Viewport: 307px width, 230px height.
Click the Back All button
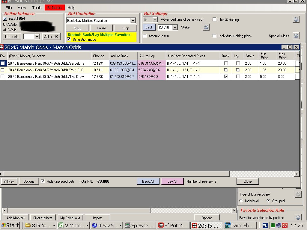(148, 181)
